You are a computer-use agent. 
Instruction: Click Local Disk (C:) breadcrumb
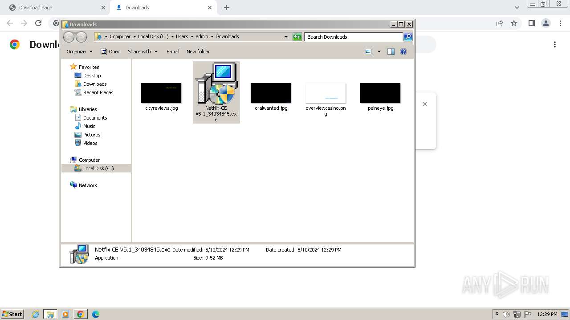coord(153,36)
